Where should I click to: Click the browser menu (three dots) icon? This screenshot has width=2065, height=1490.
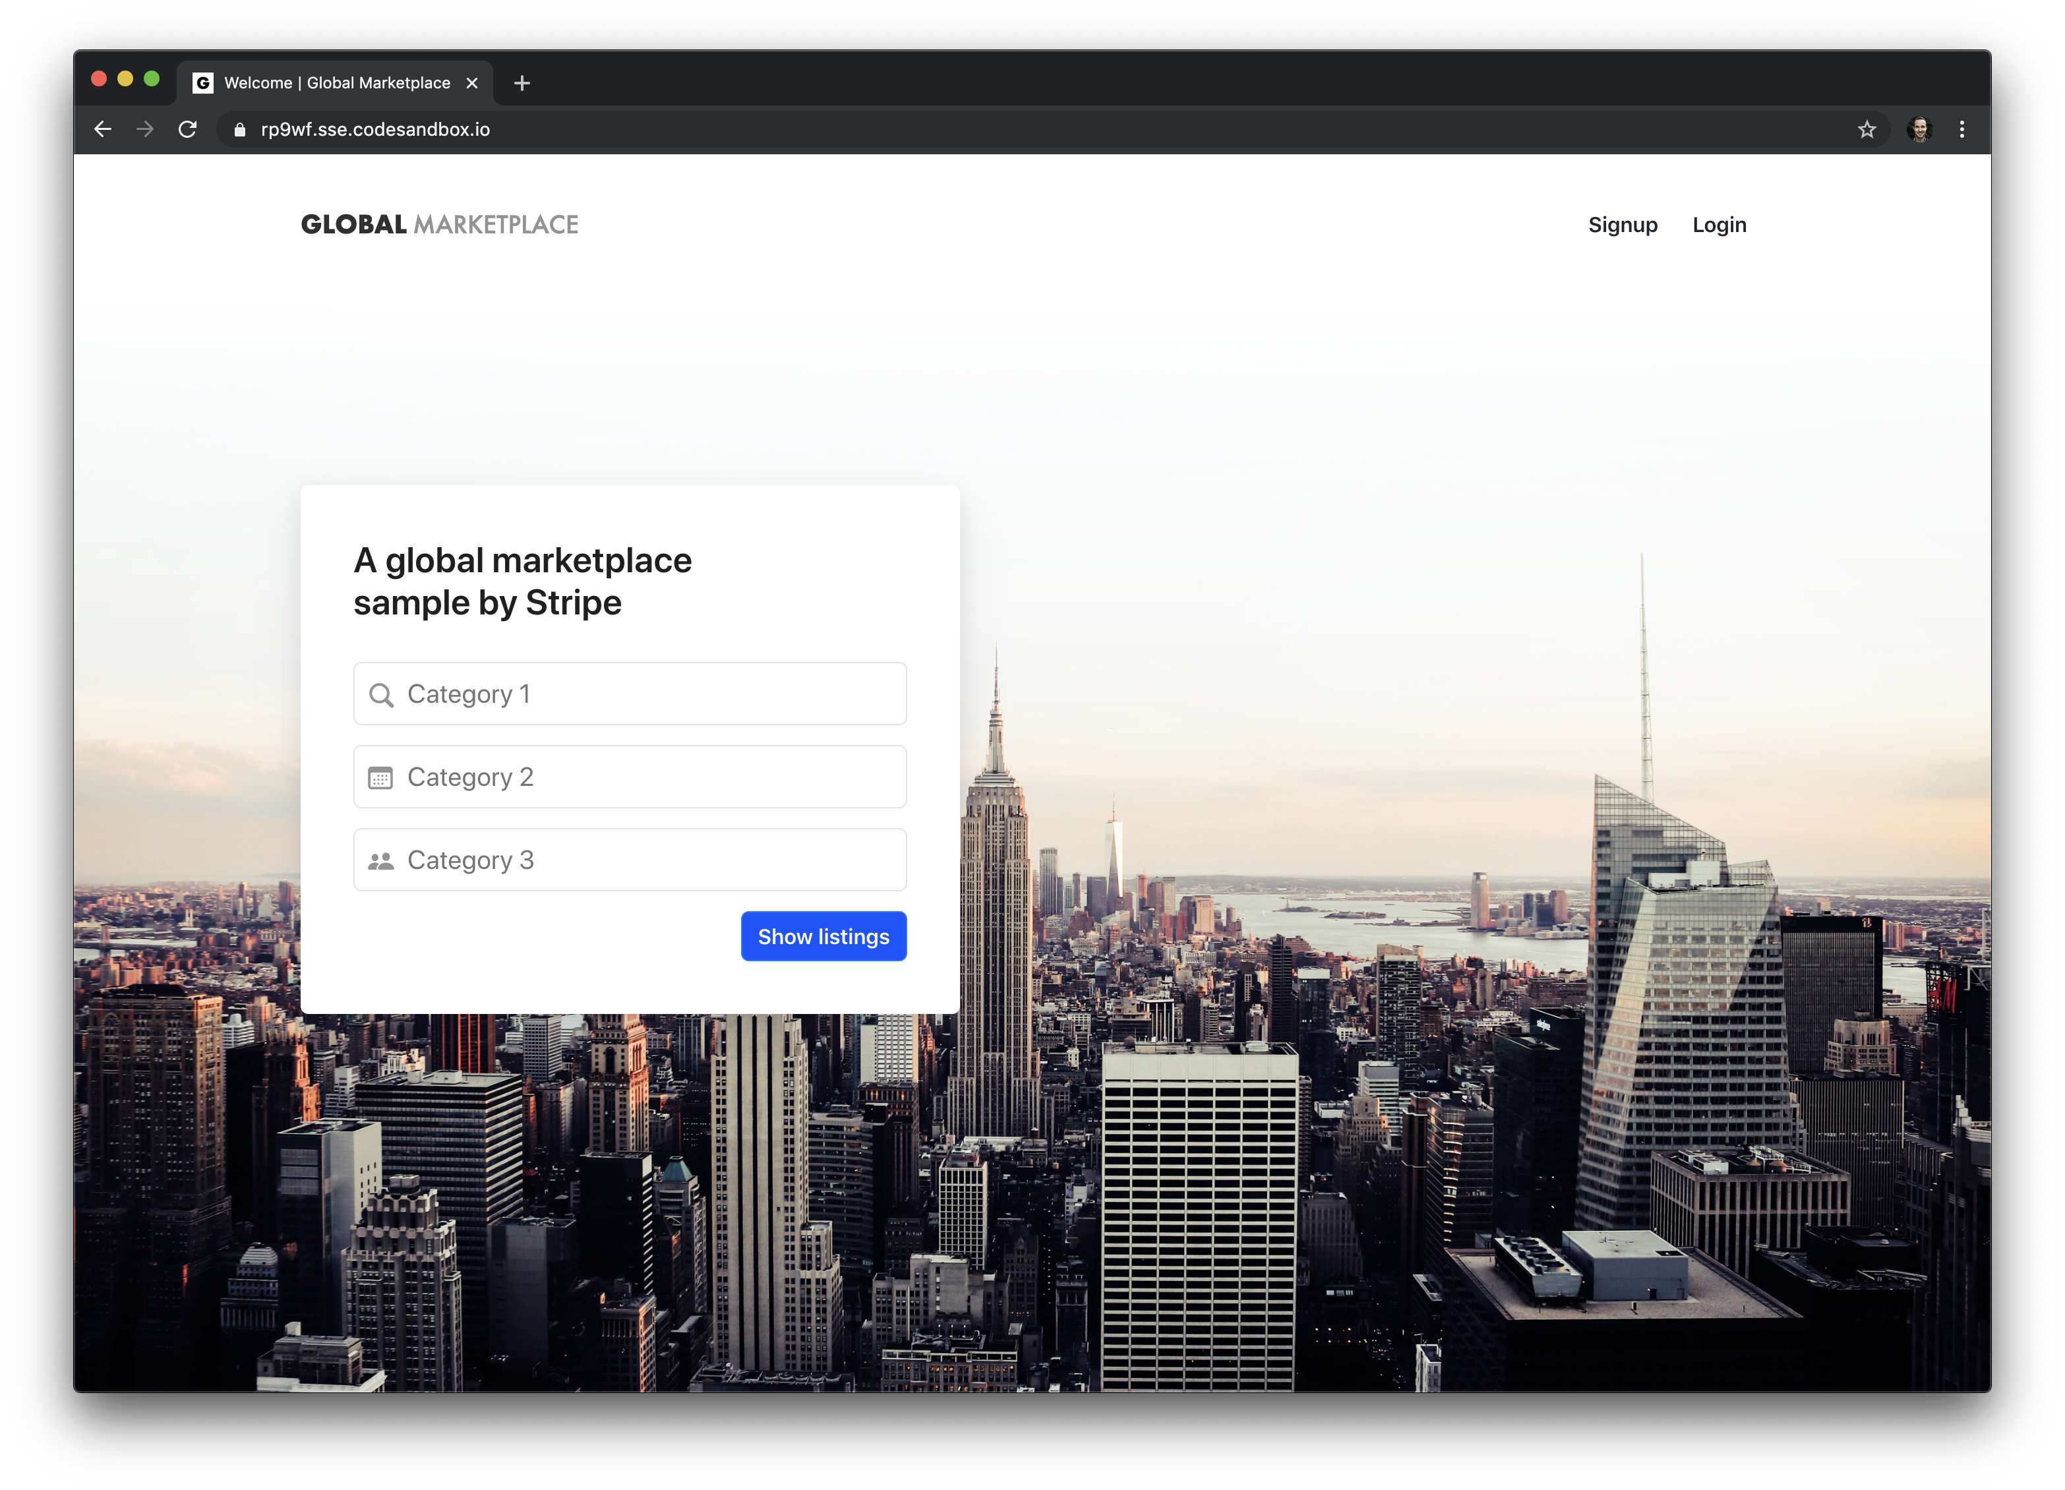tap(1962, 129)
